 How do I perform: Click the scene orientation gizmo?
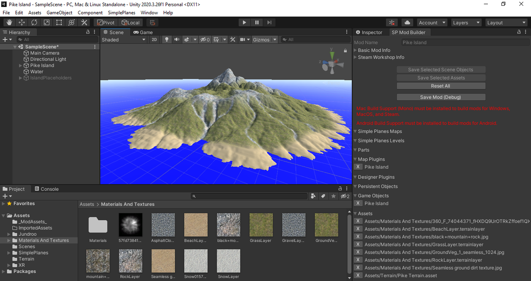pos(331,63)
